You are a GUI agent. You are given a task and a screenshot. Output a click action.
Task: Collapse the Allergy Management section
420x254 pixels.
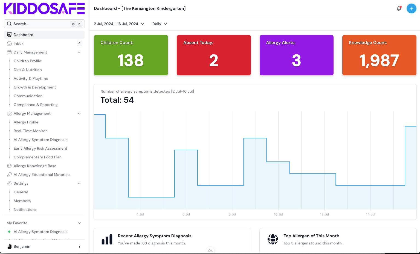point(79,113)
